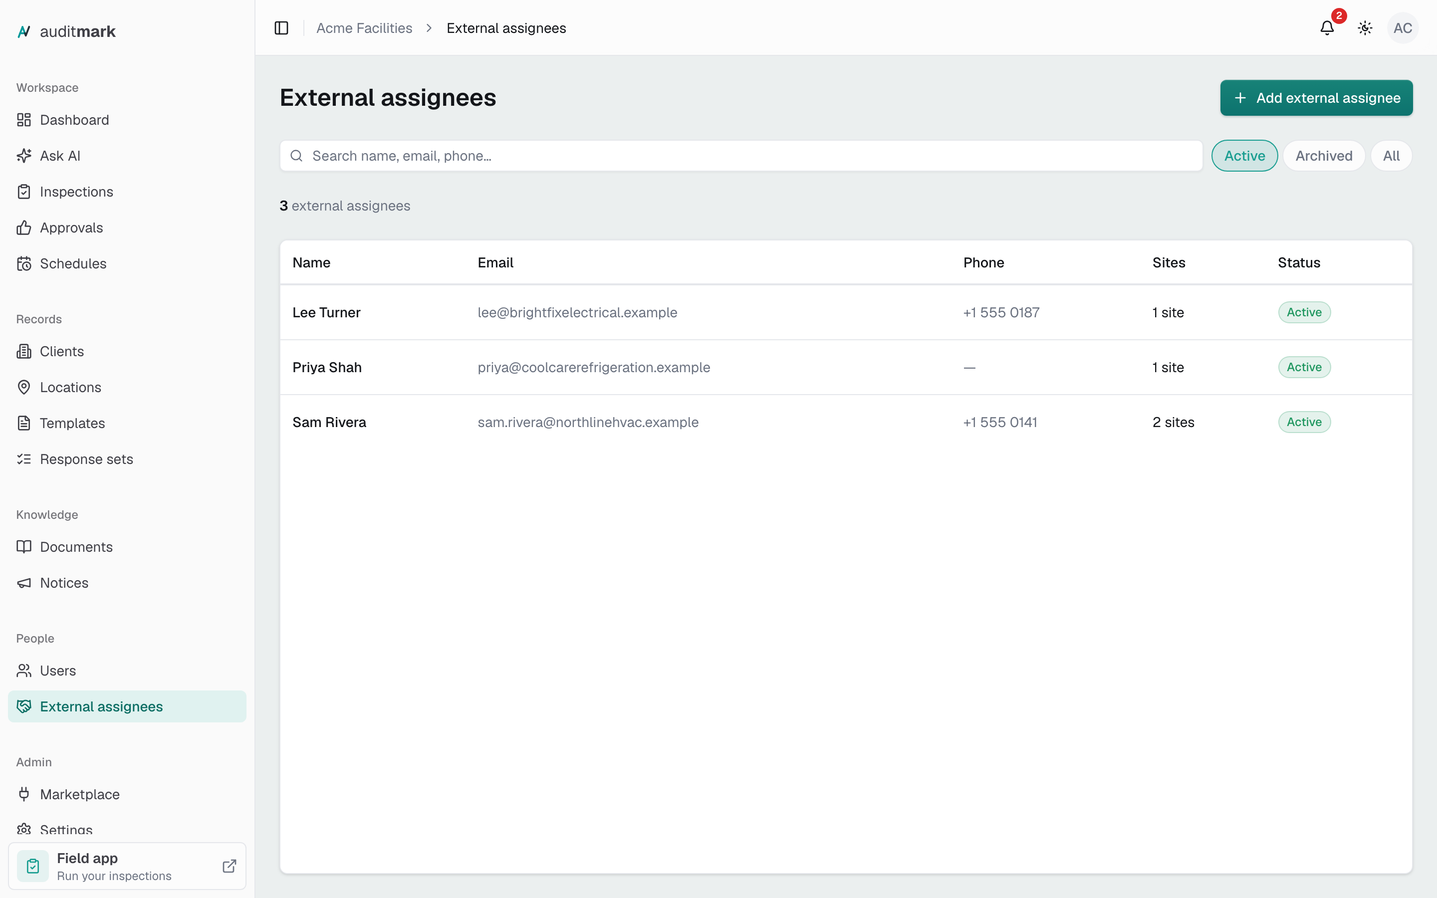Click the search name, email, phone field
The height and width of the screenshot is (898, 1437).
point(741,156)
